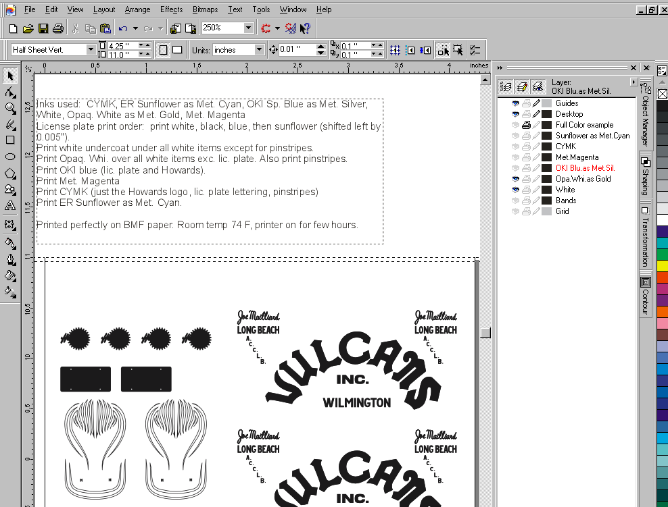Open the Arrange menu

(137, 9)
